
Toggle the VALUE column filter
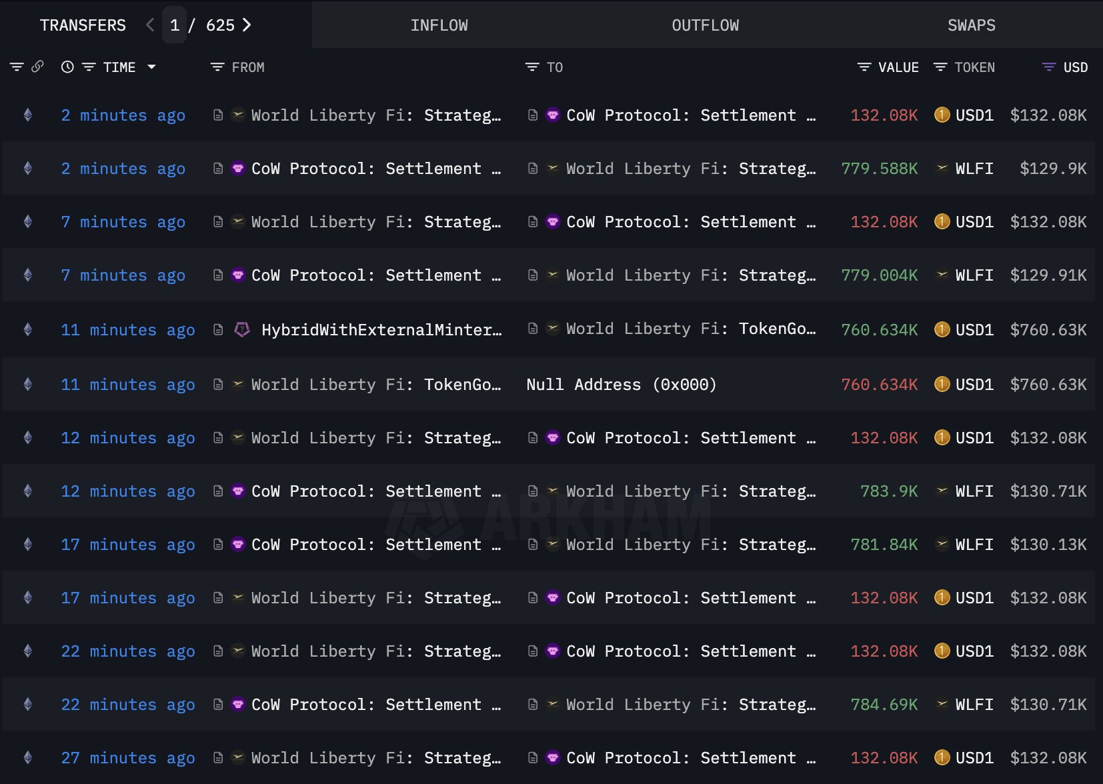click(863, 67)
